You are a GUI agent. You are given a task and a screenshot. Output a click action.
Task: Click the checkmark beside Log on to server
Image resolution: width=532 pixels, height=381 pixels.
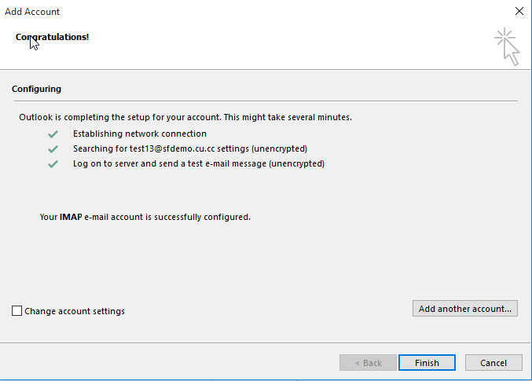coord(53,164)
